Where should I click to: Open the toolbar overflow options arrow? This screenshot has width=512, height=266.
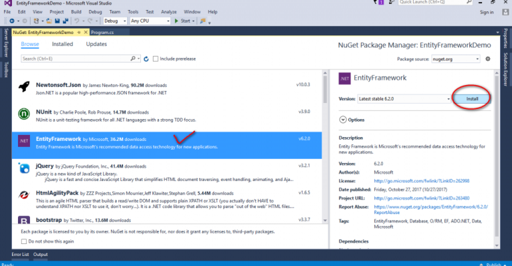(x=209, y=23)
